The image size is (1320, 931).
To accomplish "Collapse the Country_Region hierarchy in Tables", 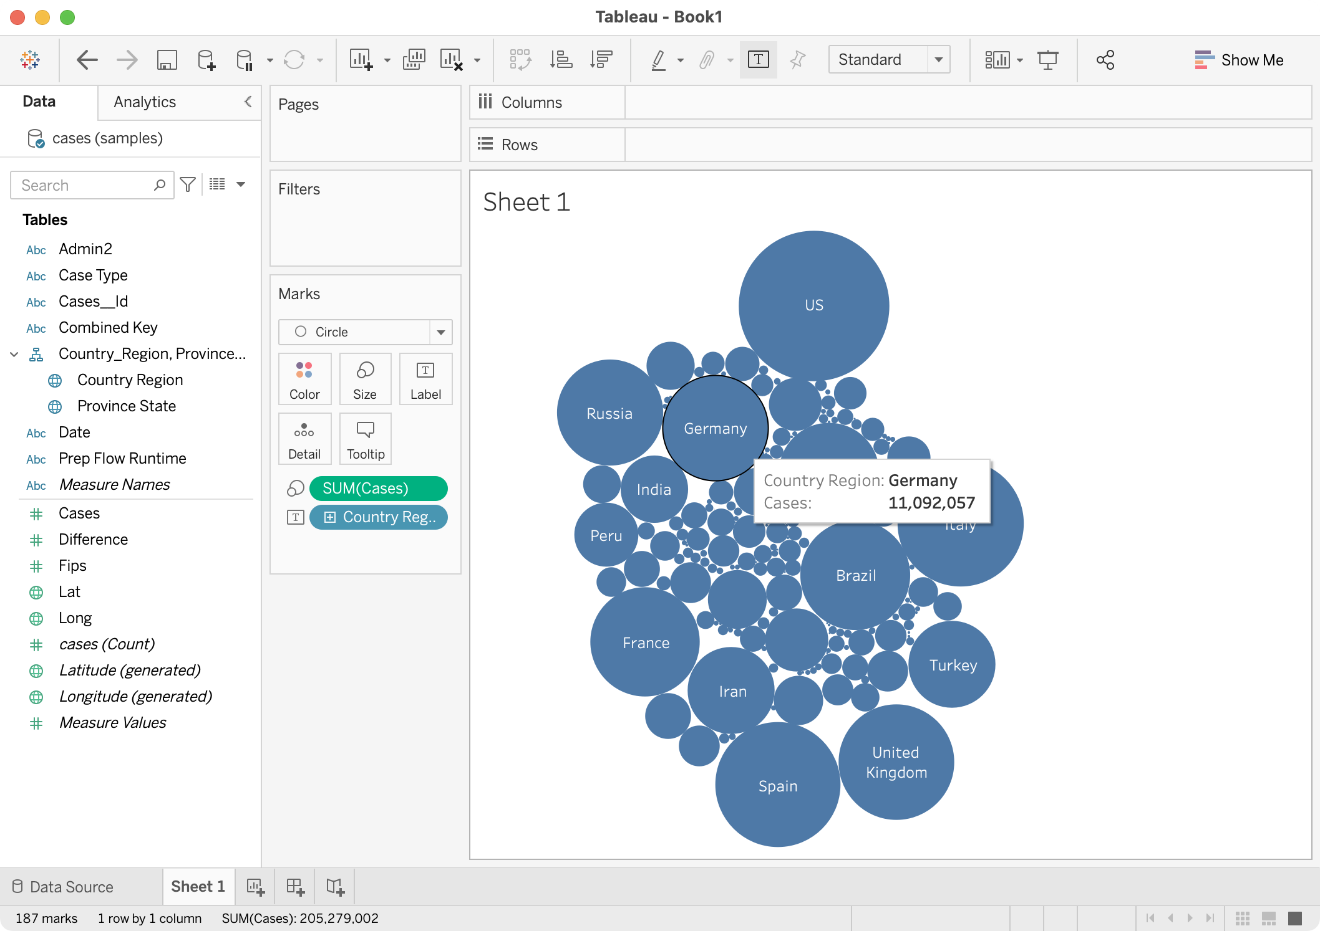I will pyautogui.click(x=14, y=354).
